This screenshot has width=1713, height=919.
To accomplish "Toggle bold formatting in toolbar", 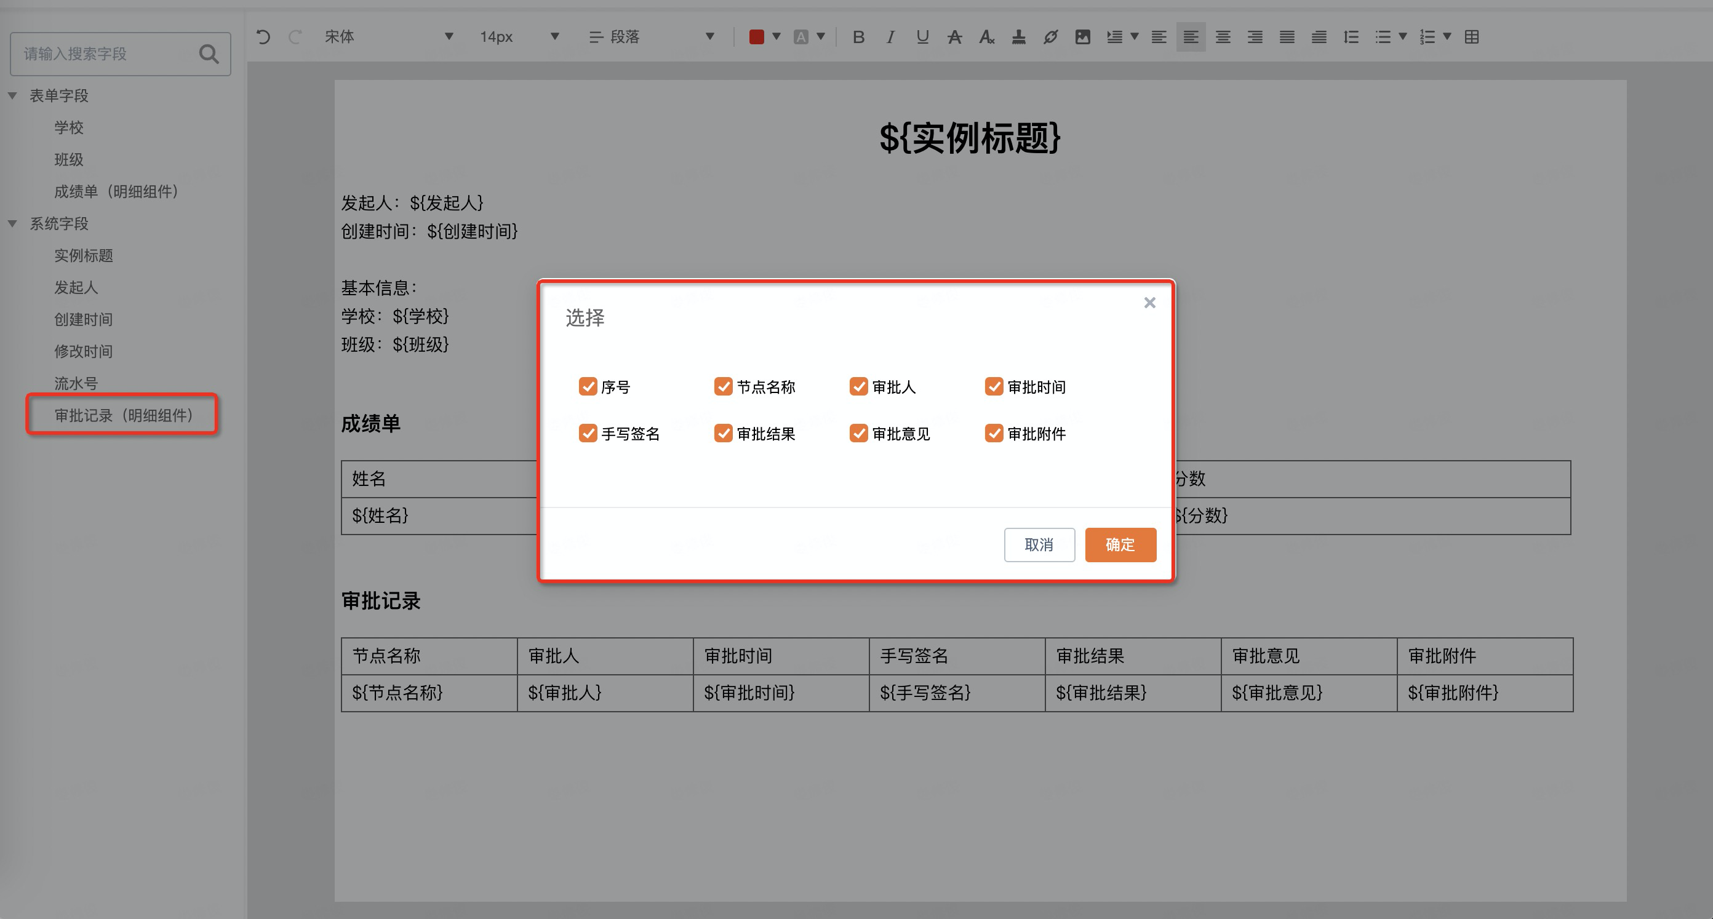I will (x=858, y=38).
